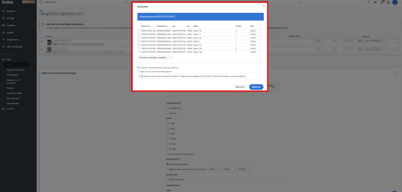Collapse the Allgemeine Auktionseinstellungen section
The image size is (402, 192).
pyautogui.click(x=397, y=73)
